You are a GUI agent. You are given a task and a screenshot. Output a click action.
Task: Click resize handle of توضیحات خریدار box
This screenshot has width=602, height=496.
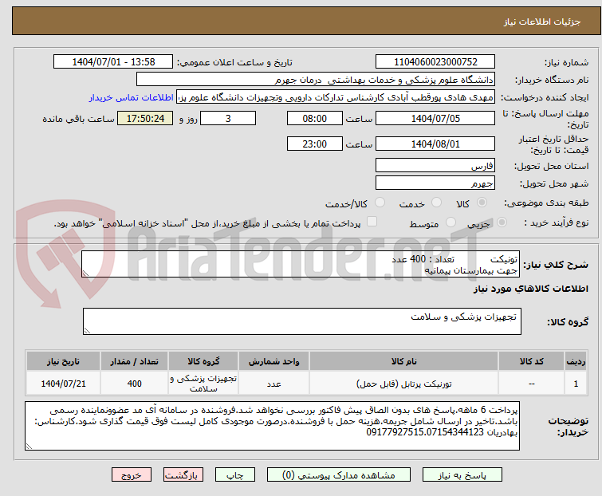[30, 446]
